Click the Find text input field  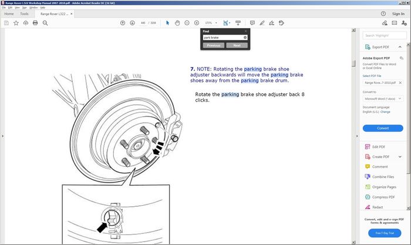pyautogui.click(x=223, y=38)
